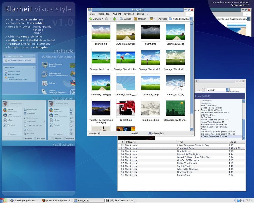
Task: Expand the Zurück history dropdown arrow
Action: point(103,19)
